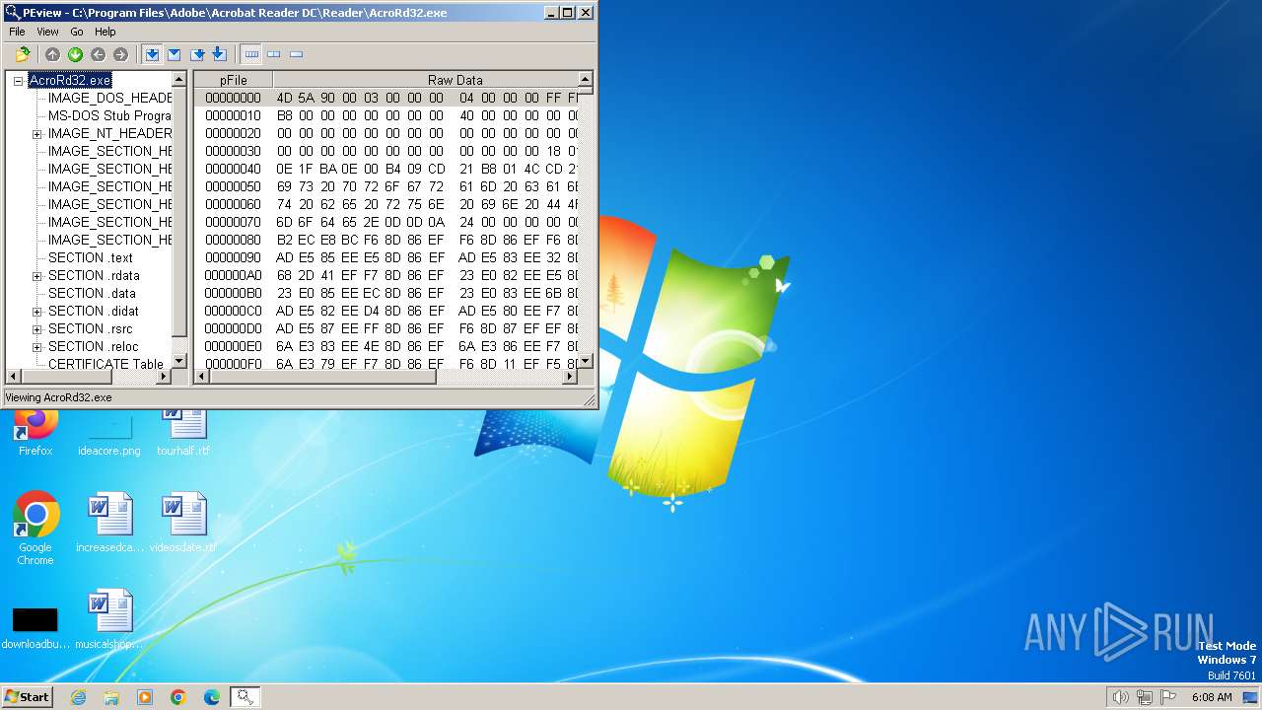Select SECTION .data tree item
The width and height of the screenshot is (1262, 710).
(x=92, y=293)
